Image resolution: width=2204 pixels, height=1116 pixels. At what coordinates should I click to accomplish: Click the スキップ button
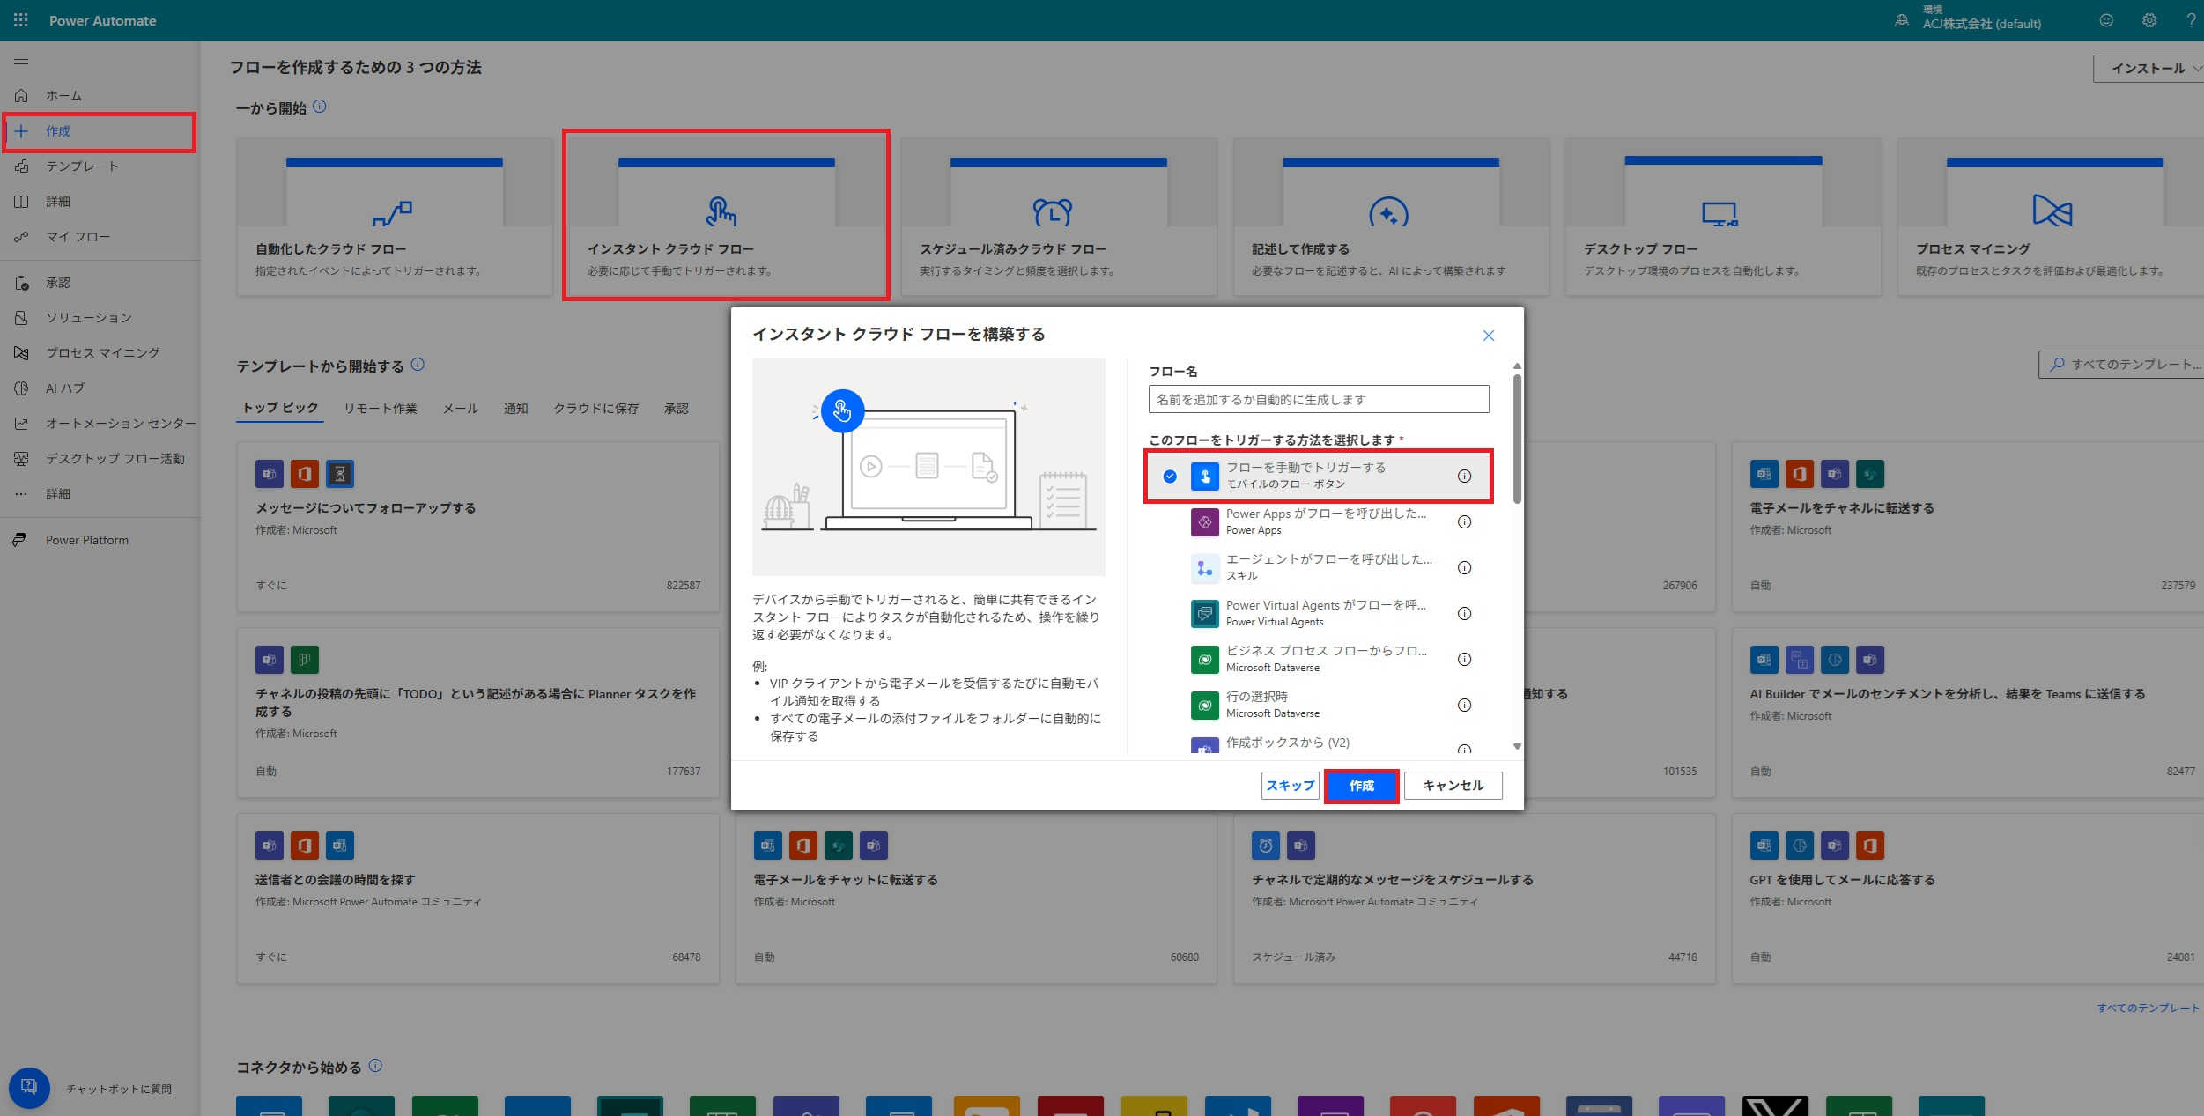[x=1291, y=785]
